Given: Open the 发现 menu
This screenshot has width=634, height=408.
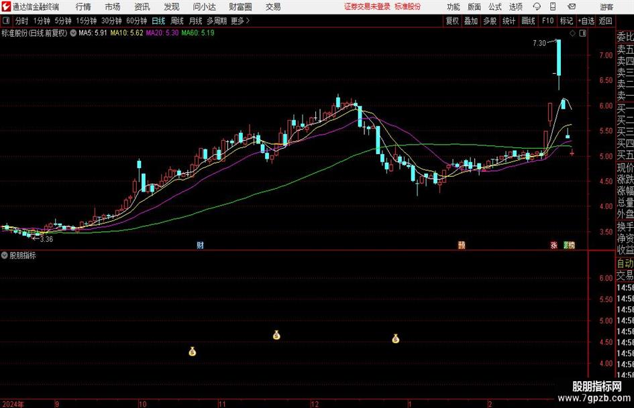Looking at the screenshot, I should [172, 7].
